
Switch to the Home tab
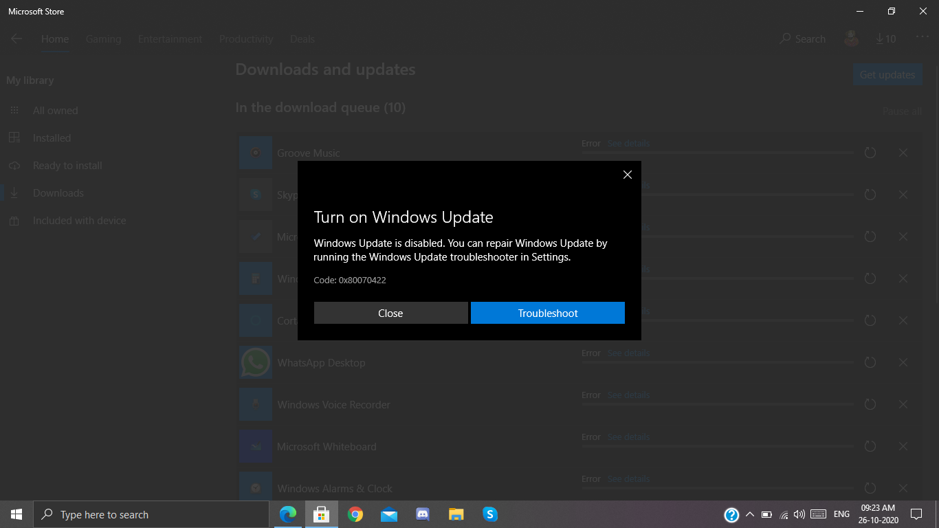(x=55, y=39)
